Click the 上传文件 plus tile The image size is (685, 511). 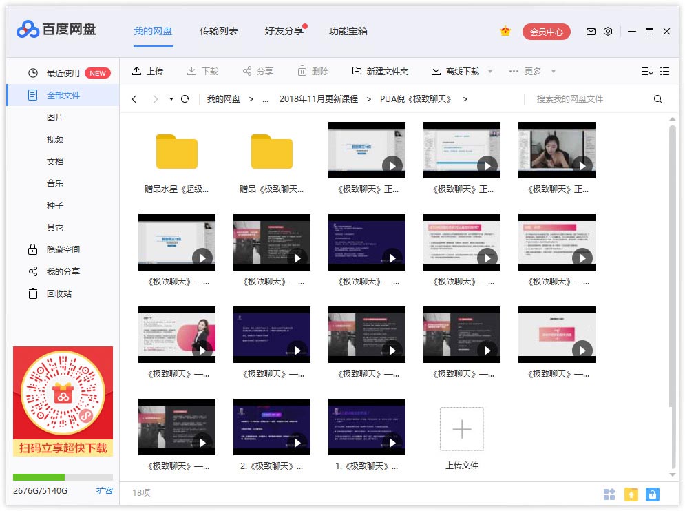pos(462,429)
